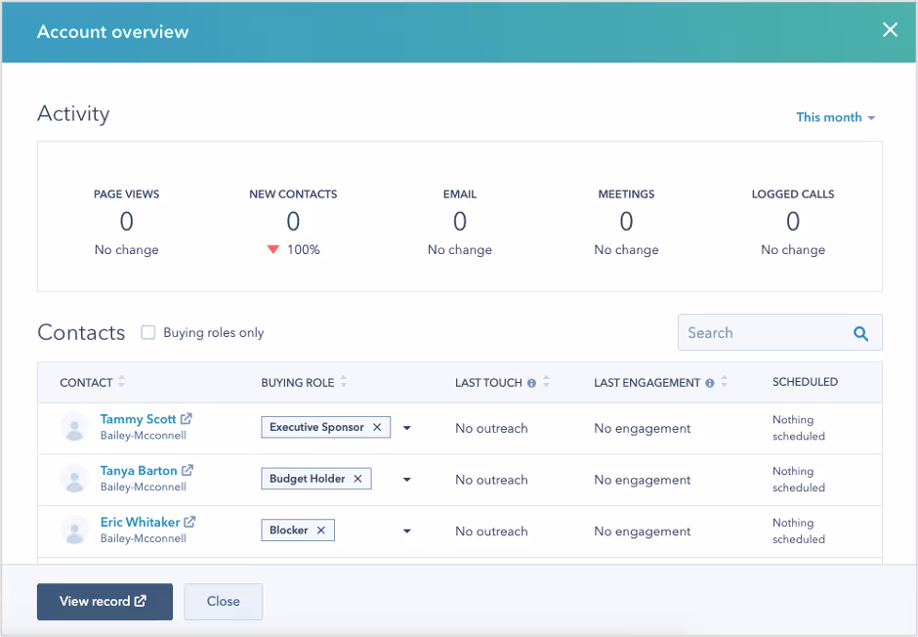
Task: Expand the buying role dropdown for Tammy Scott
Action: 407,427
